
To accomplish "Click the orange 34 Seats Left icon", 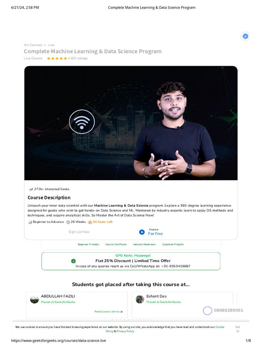I will 90,222.
